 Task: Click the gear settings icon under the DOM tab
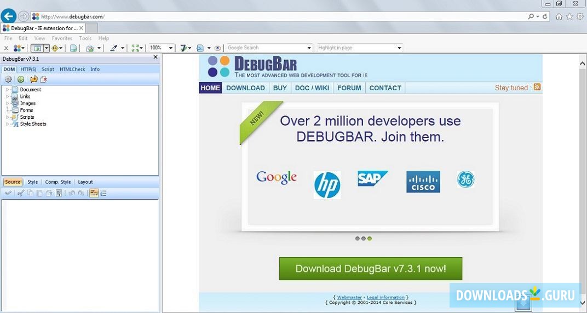click(x=8, y=79)
